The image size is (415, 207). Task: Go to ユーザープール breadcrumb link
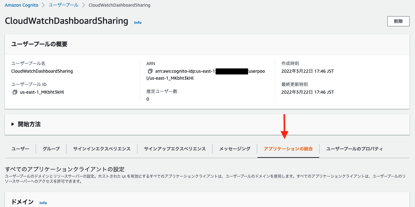(x=63, y=5)
